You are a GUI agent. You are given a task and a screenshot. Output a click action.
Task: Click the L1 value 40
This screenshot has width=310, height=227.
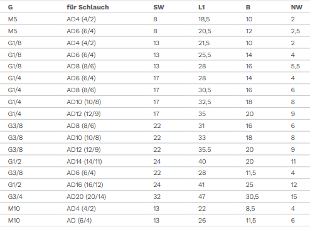pos(202,162)
